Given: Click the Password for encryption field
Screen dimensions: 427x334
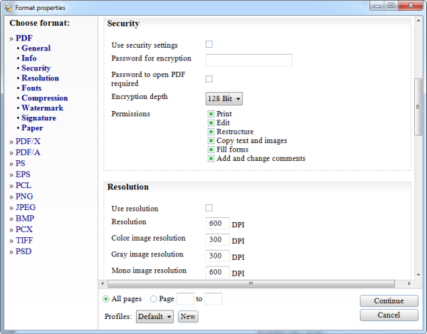Looking at the screenshot, I should pos(249,60).
